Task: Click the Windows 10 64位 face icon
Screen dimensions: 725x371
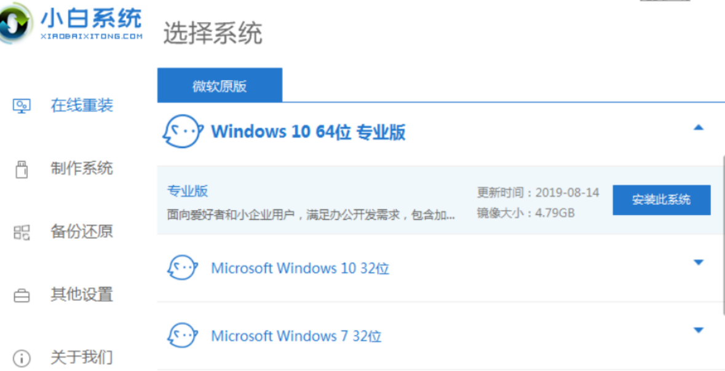Action: 182,131
